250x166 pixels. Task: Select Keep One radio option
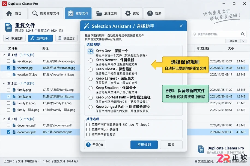point(91,51)
